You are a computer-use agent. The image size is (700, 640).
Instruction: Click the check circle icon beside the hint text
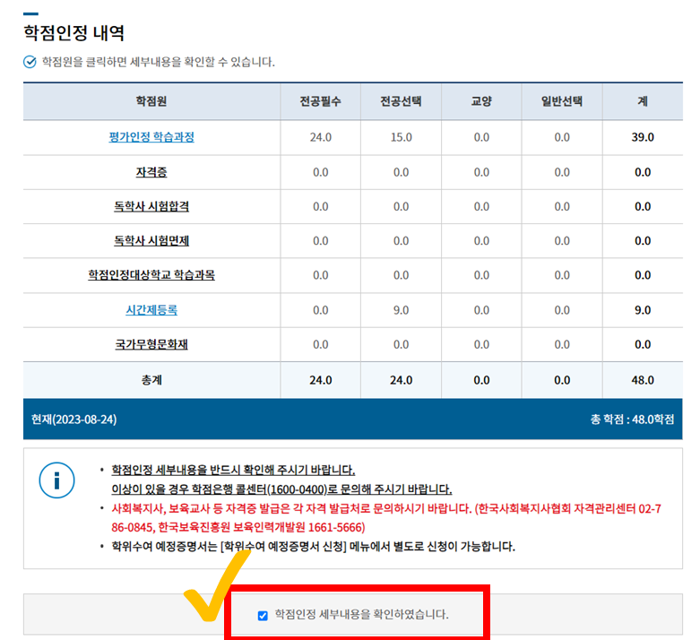30,62
